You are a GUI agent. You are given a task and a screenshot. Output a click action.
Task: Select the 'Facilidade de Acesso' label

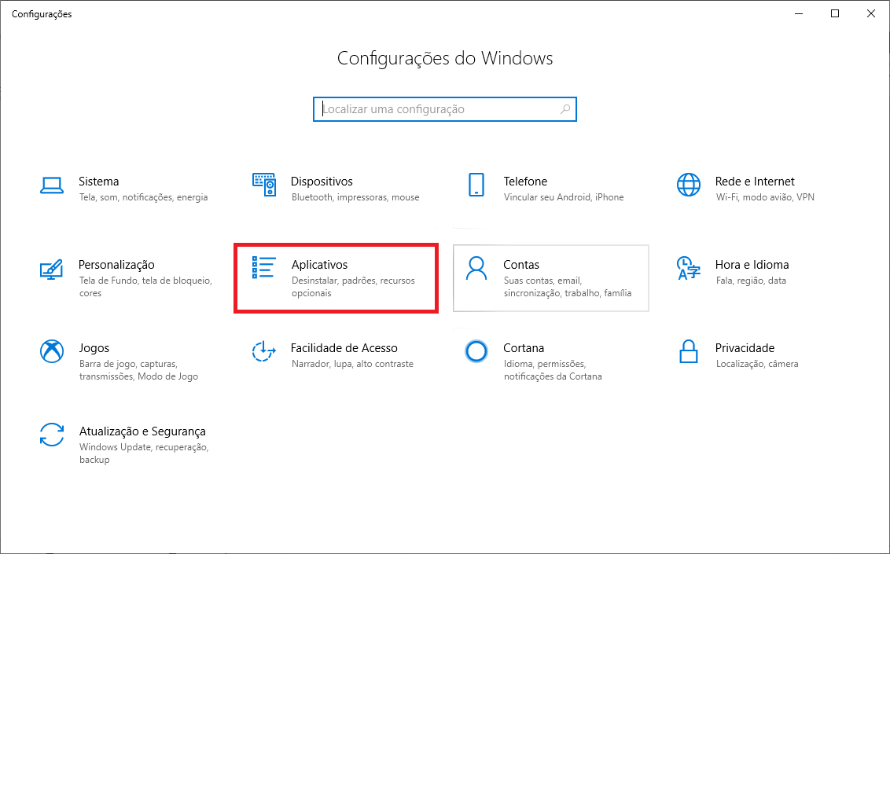[344, 348]
